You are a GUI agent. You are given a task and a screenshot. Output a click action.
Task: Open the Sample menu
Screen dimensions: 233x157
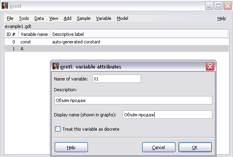click(84, 18)
